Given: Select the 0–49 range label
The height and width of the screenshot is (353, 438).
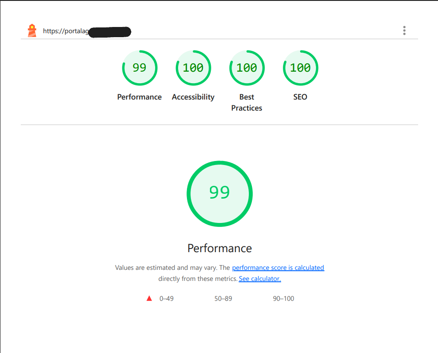Looking at the screenshot, I should click(167, 298).
